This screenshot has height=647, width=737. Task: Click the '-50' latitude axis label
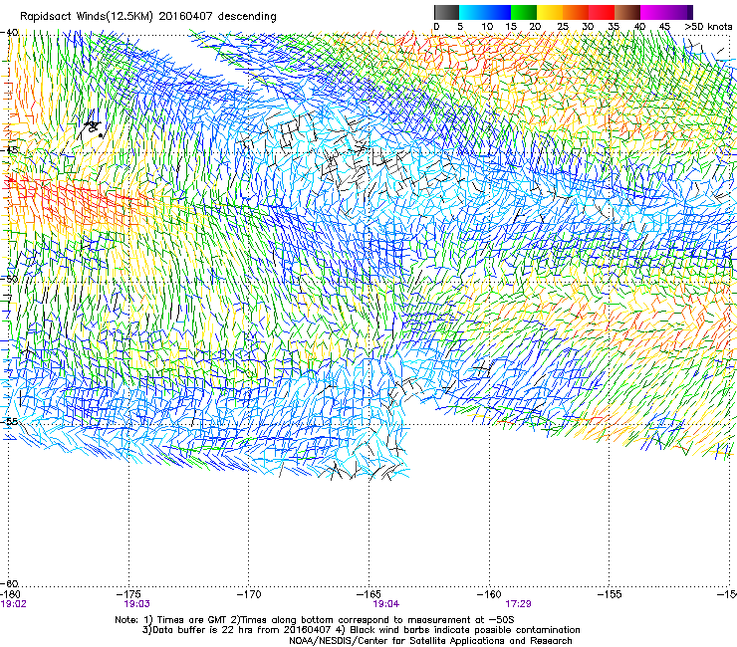click(x=9, y=279)
